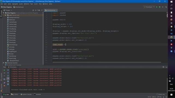Open the Tools menu
Screen dimensions: 175x98
[36, 4]
